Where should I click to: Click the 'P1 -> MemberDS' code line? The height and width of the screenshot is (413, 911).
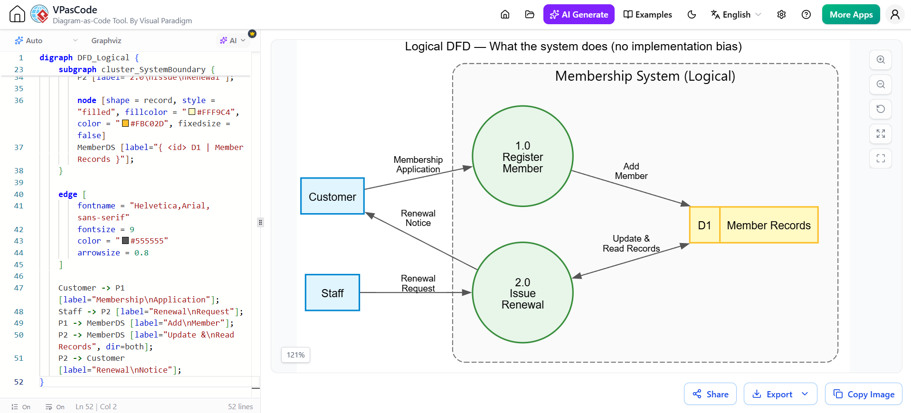(146, 323)
